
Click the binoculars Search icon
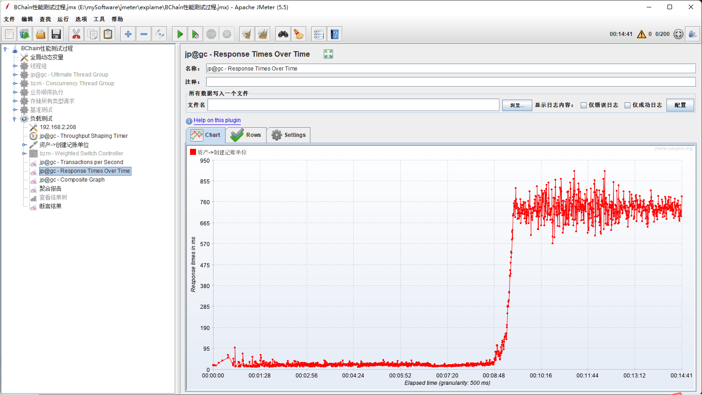[x=283, y=34]
